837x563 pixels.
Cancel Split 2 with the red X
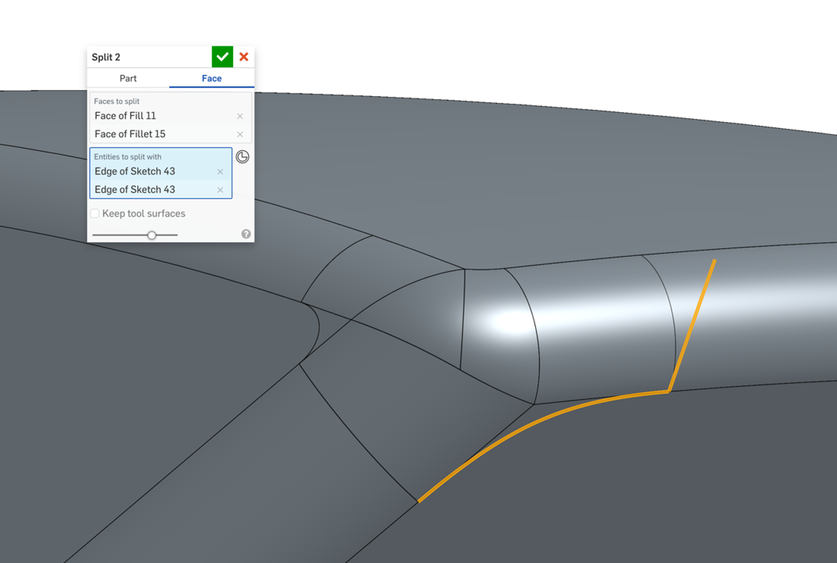click(244, 57)
